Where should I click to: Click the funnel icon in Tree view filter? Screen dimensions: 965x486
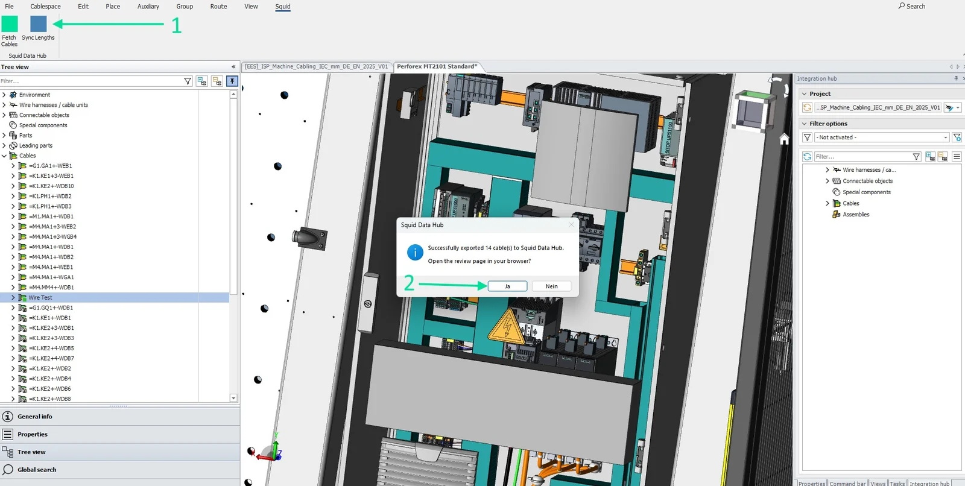pos(188,81)
